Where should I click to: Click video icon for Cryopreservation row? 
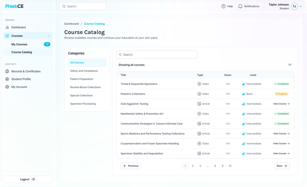pyautogui.click(x=199, y=144)
